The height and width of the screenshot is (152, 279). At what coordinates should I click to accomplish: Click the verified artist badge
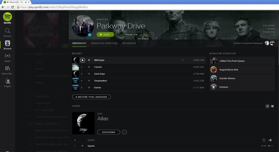90,35
